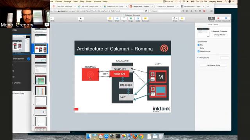250x140 pixels.
Task: Open Finder from the Dock
Action: click(89, 136)
